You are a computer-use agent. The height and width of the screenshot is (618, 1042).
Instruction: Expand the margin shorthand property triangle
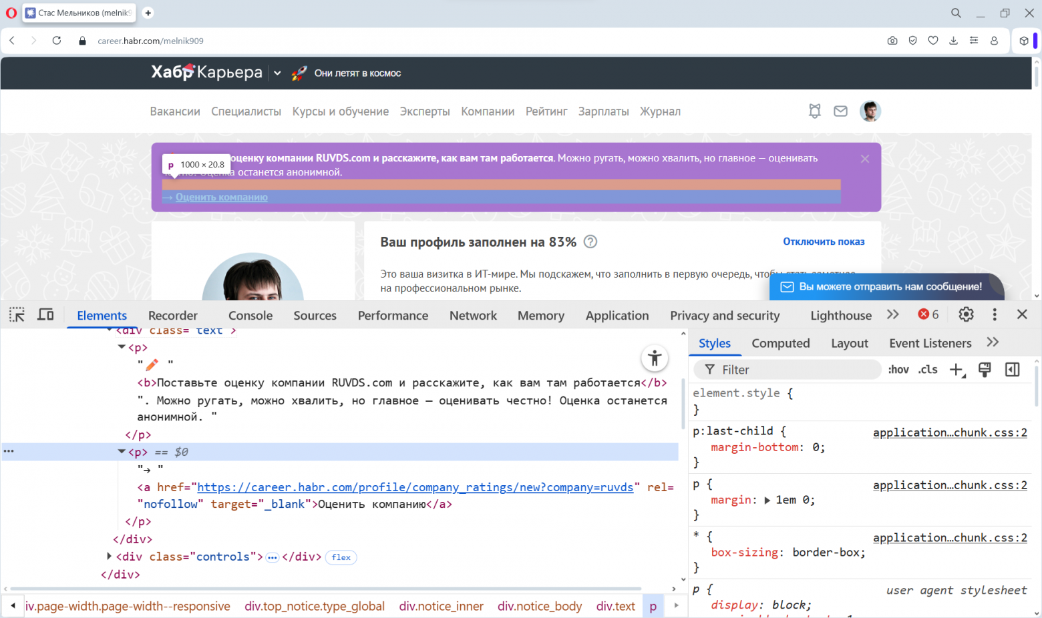pos(767,500)
